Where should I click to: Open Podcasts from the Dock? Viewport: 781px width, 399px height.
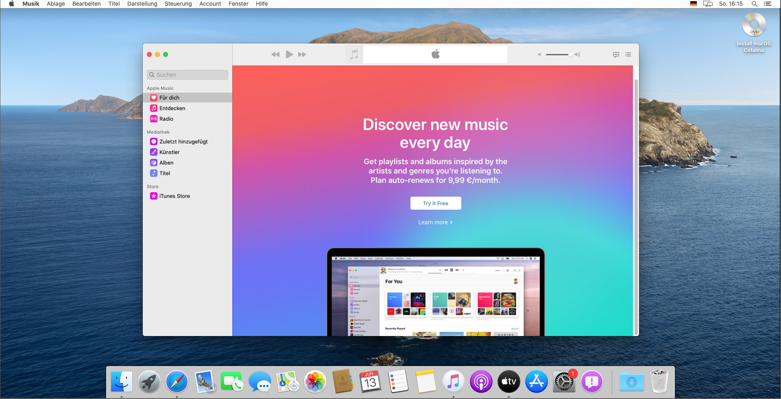(x=481, y=382)
